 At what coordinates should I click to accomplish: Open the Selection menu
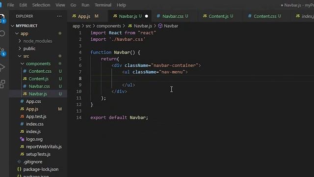pos(41,5)
